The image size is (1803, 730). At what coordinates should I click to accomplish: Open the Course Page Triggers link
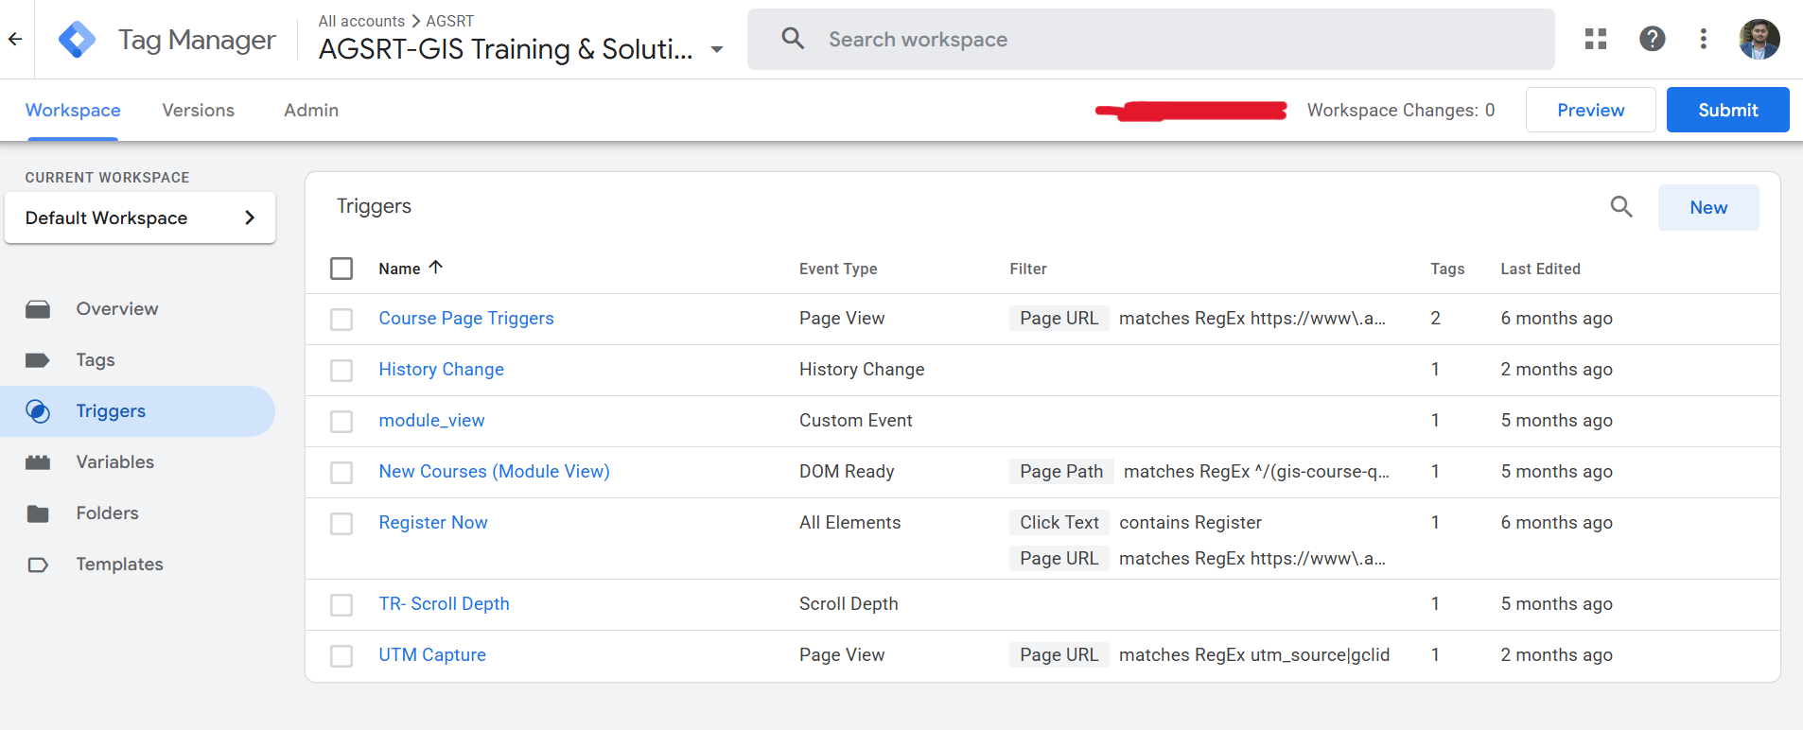tap(466, 319)
